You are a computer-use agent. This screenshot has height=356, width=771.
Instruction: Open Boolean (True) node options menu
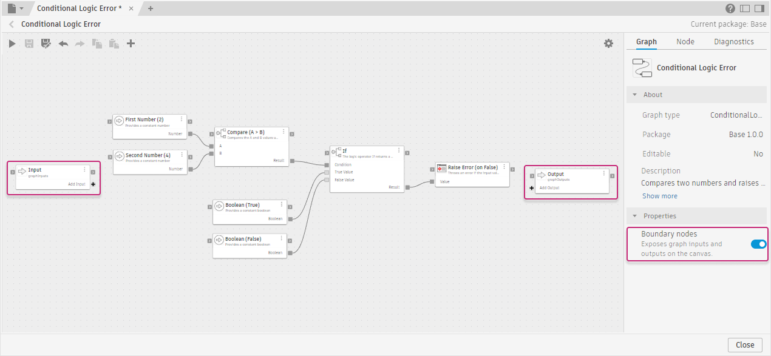coord(281,204)
